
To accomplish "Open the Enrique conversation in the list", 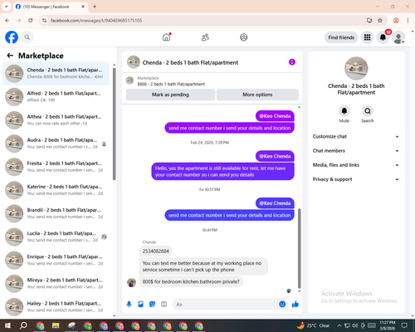I will coord(56,260).
